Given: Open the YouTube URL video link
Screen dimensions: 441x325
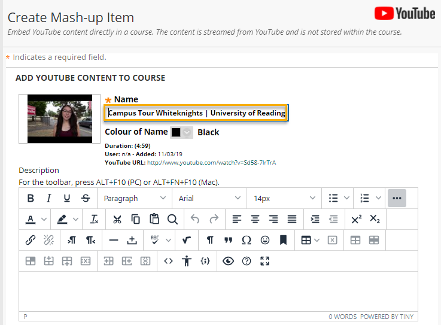Looking at the screenshot, I should coord(211,163).
